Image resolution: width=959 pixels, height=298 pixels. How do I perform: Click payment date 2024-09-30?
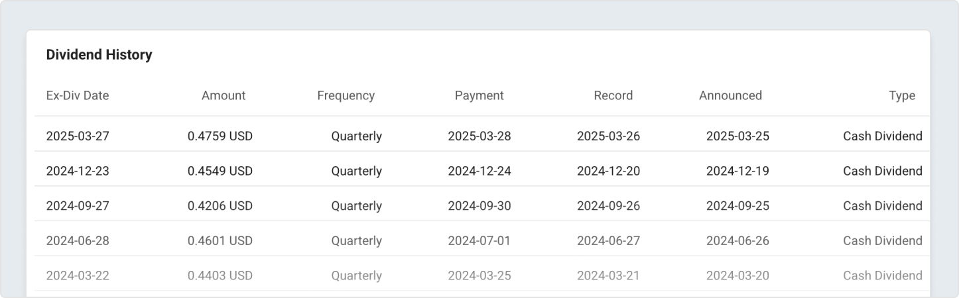479,206
